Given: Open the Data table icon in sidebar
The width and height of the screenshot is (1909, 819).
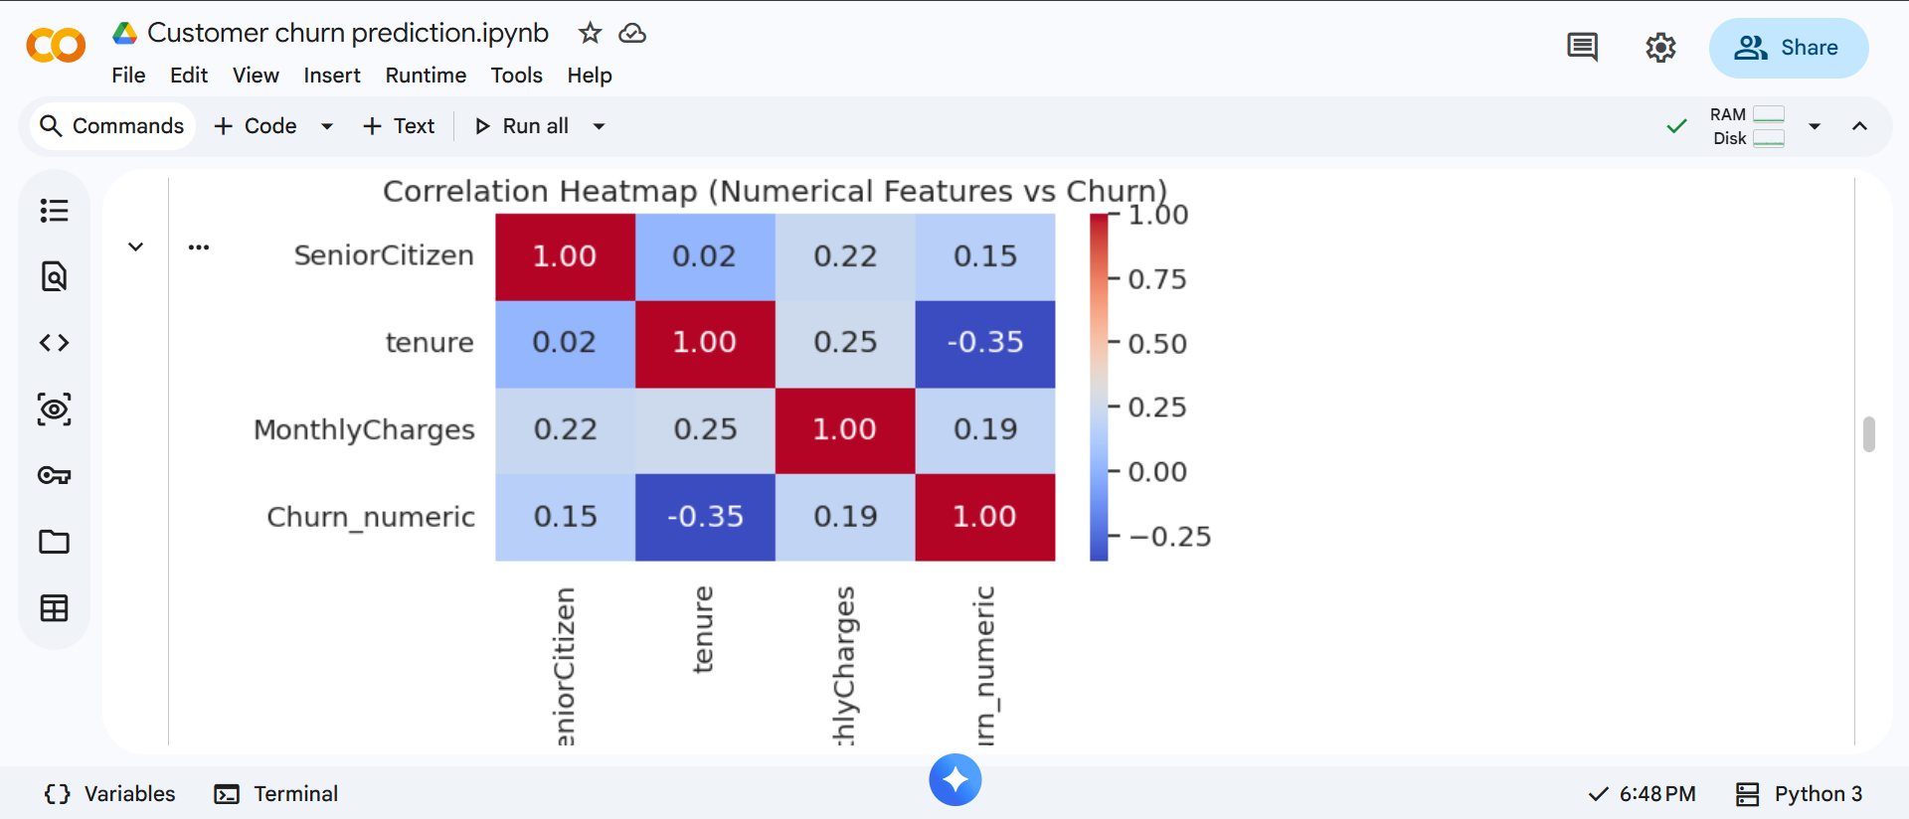Looking at the screenshot, I should click(54, 608).
